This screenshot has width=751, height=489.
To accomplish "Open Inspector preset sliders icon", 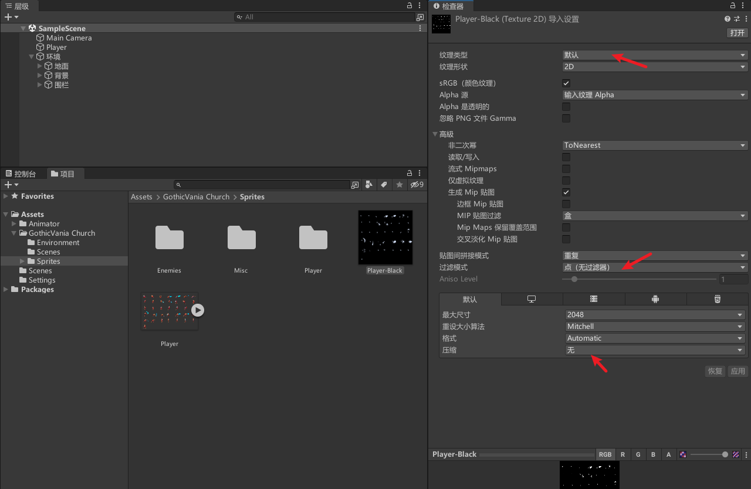I will 736,19.
